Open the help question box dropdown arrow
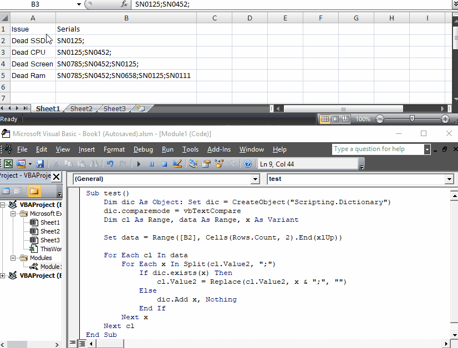The height and width of the screenshot is (348, 458). point(427,149)
